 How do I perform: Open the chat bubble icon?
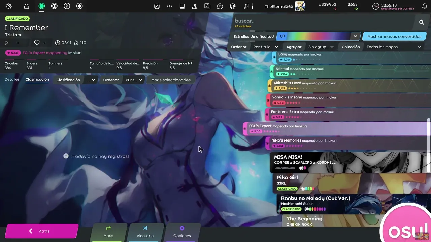click(220, 6)
